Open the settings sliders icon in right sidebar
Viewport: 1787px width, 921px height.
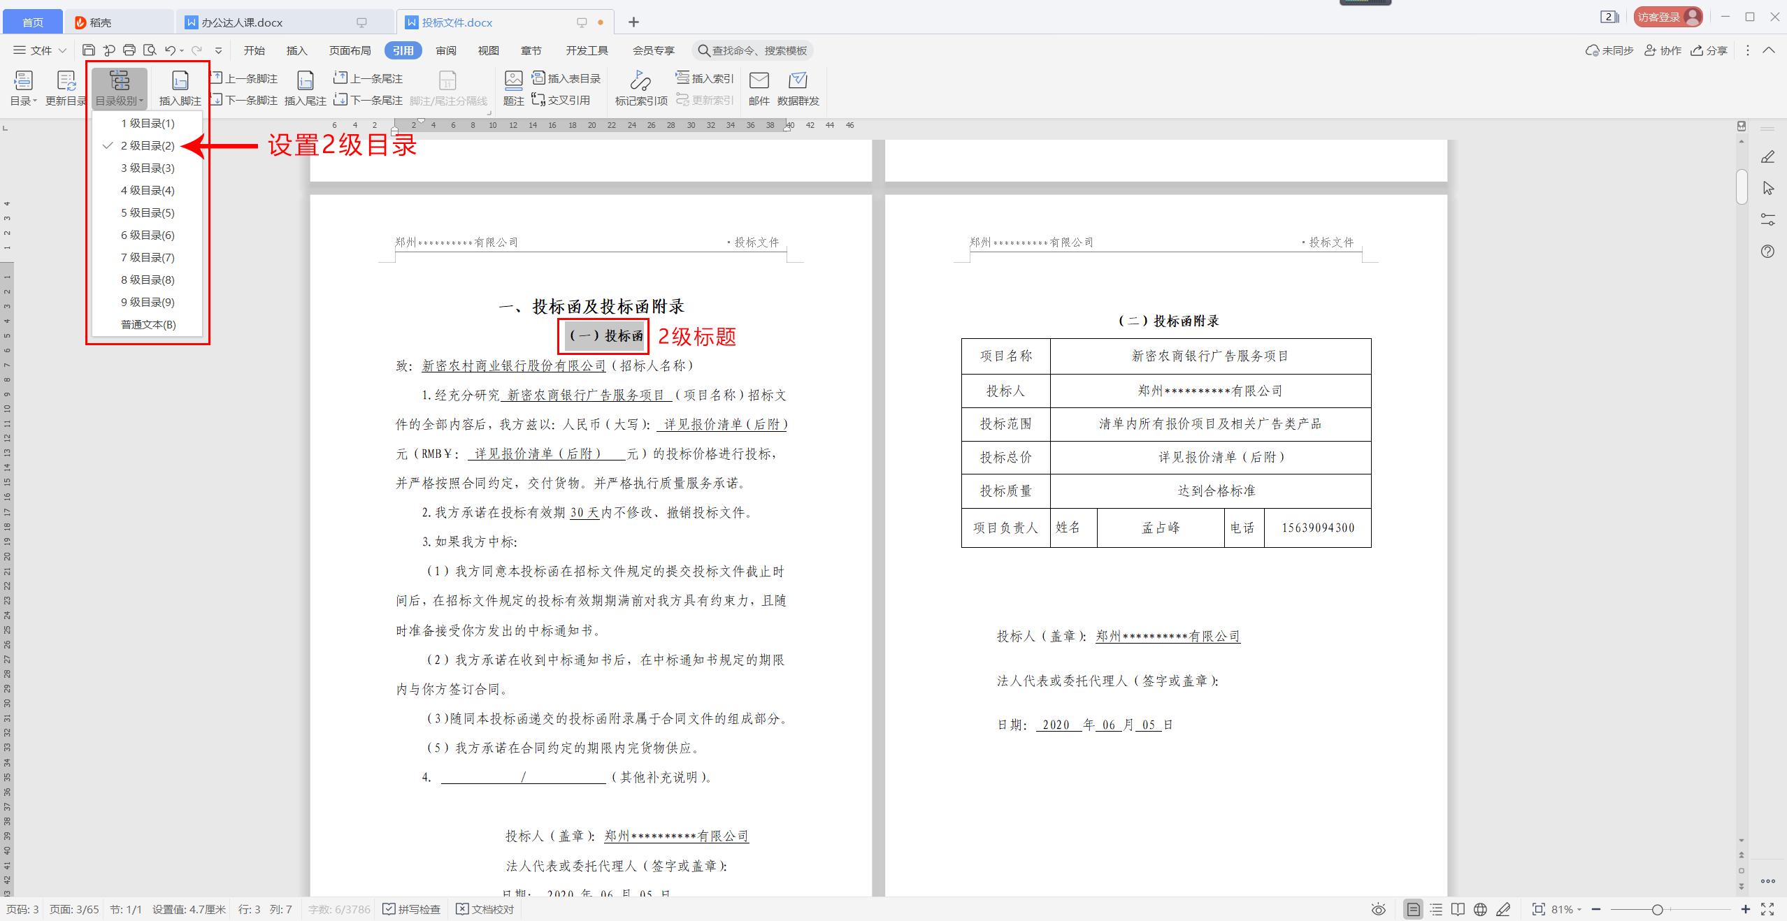tap(1767, 220)
